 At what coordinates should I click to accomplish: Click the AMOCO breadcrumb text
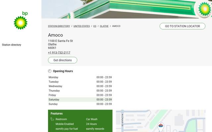(x=116, y=26)
